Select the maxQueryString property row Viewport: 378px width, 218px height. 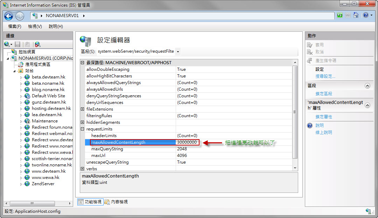tap(189, 149)
